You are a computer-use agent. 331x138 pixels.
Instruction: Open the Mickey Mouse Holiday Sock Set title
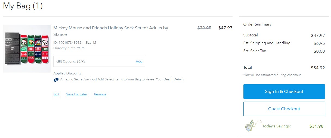pos(111,31)
